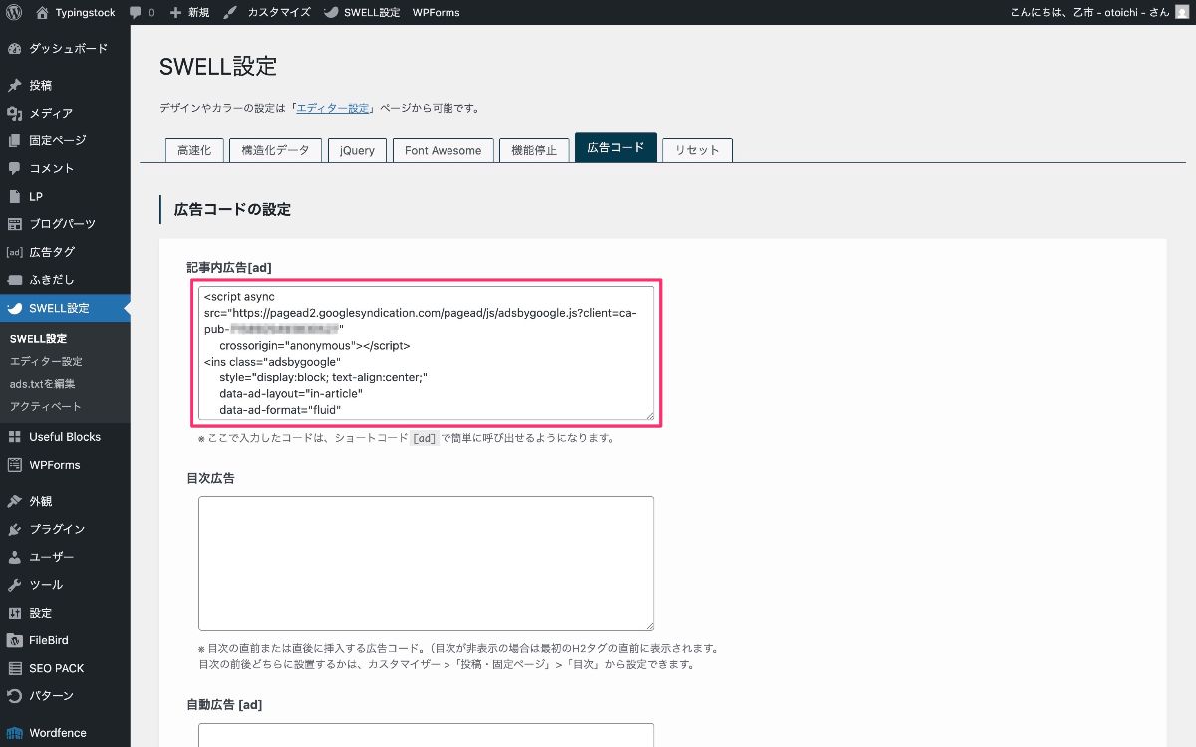Click the ふきだし balloon icon
Image resolution: width=1196 pixels, height=747 pixels.
point(14,281)
